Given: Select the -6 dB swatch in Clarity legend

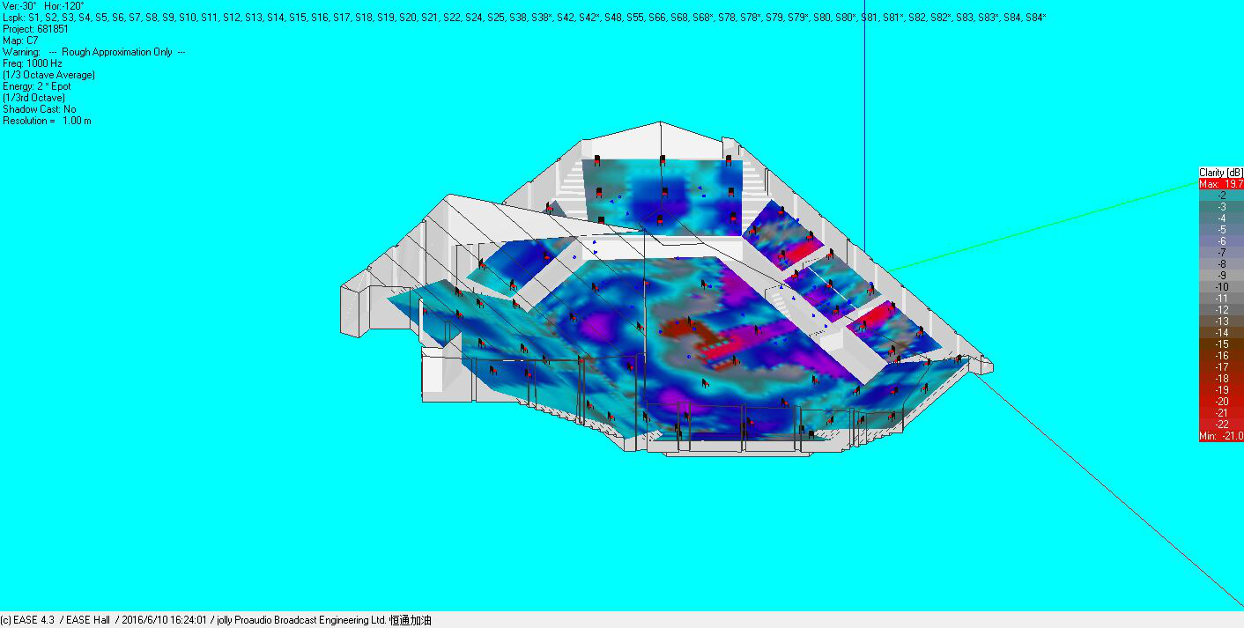Looking at the screenshot, I should tap(1221, 241).
